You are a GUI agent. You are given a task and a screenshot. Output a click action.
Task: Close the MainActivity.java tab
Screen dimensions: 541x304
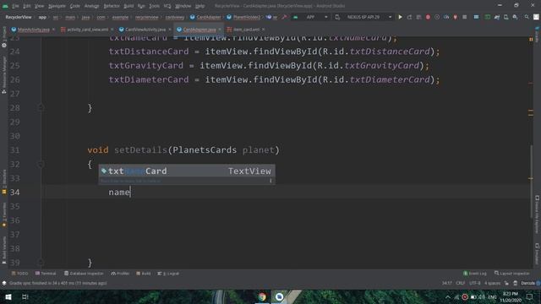point(53,30)
